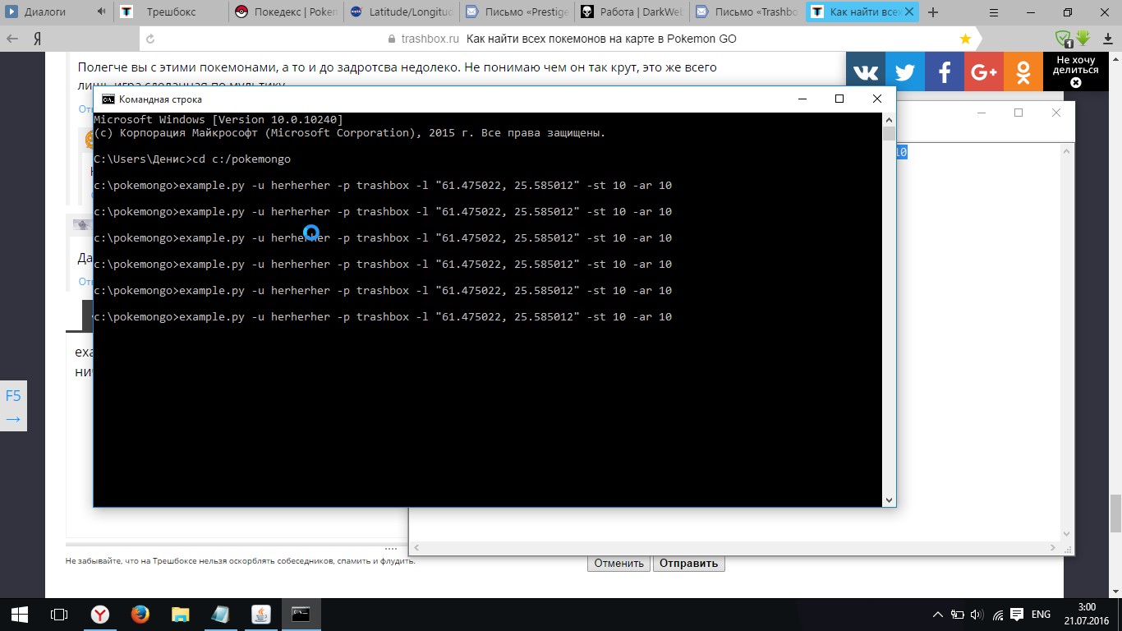1122x631 pixels.
Task: Dismiss share bar via 'Не хочу делиться'
Action: 1076,72
